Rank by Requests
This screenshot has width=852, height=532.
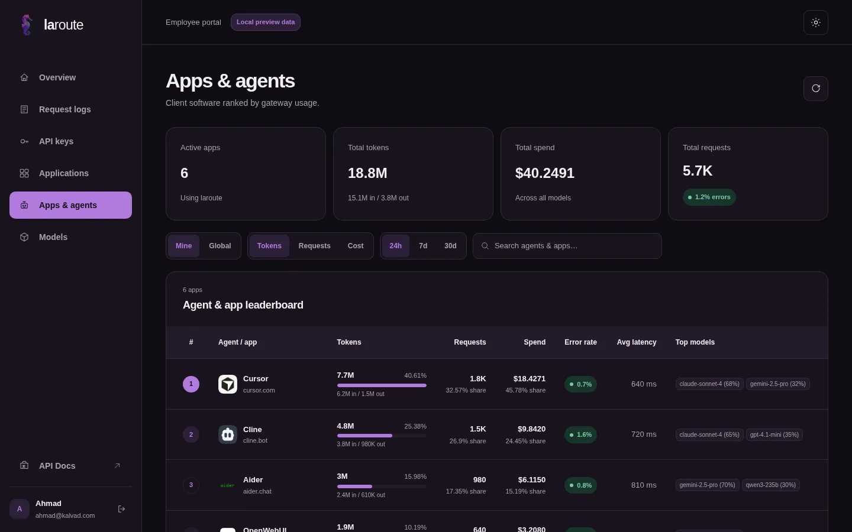click(314, 246)
